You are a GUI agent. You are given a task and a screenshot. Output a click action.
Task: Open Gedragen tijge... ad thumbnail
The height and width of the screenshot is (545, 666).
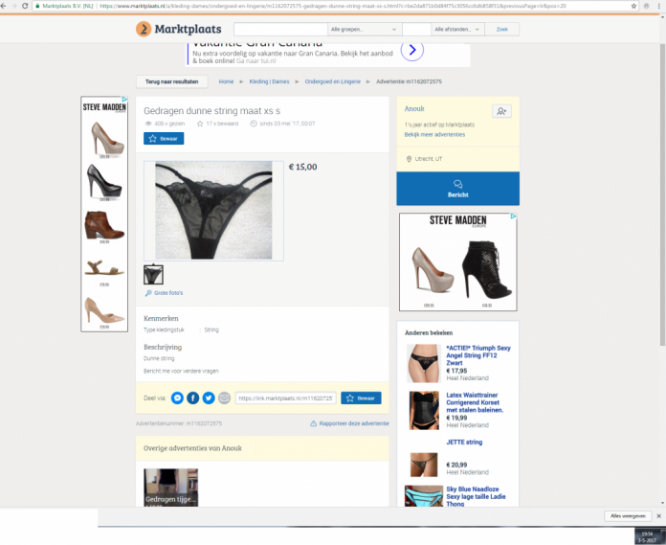(x=170, y=488)
